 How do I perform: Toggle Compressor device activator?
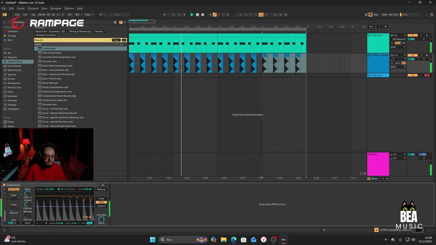(4, 185)
